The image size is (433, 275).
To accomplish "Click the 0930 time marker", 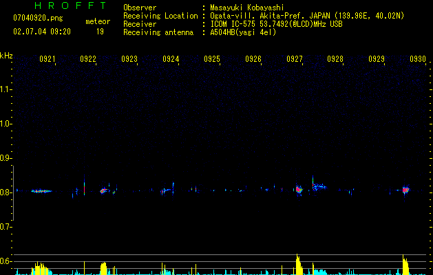I will [x=418, y=58].
